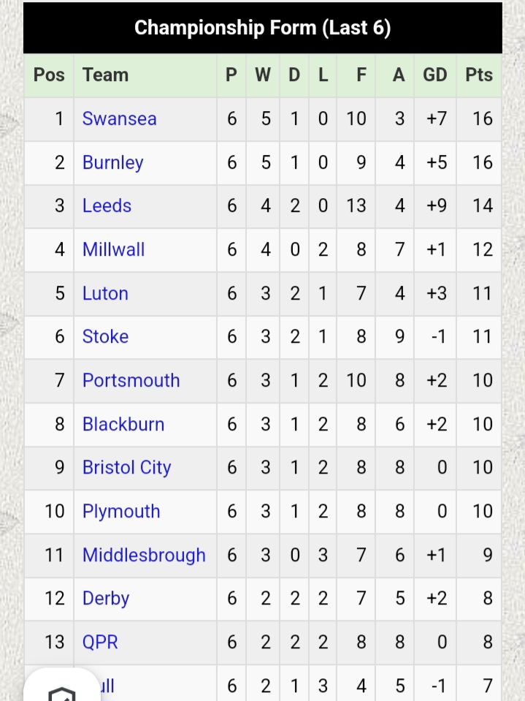Open the Luton team link
Viewport: 525px width, 701px height.
[x=105, y=293]
